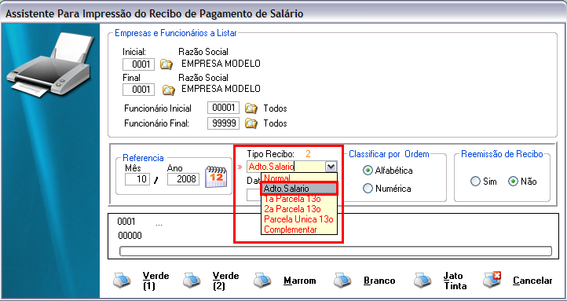Choose Adto.Salario in the dropdown list

click(x=299, y=189)
